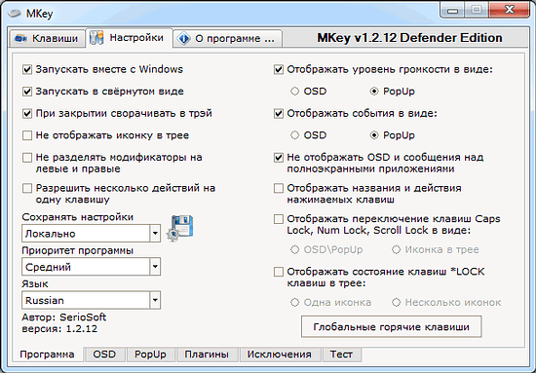Click MKey v1.2.12 Defender Edition header

[410, 38]
